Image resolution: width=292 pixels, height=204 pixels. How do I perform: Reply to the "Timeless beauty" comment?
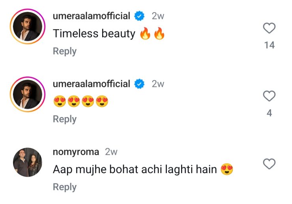point(65,51)
